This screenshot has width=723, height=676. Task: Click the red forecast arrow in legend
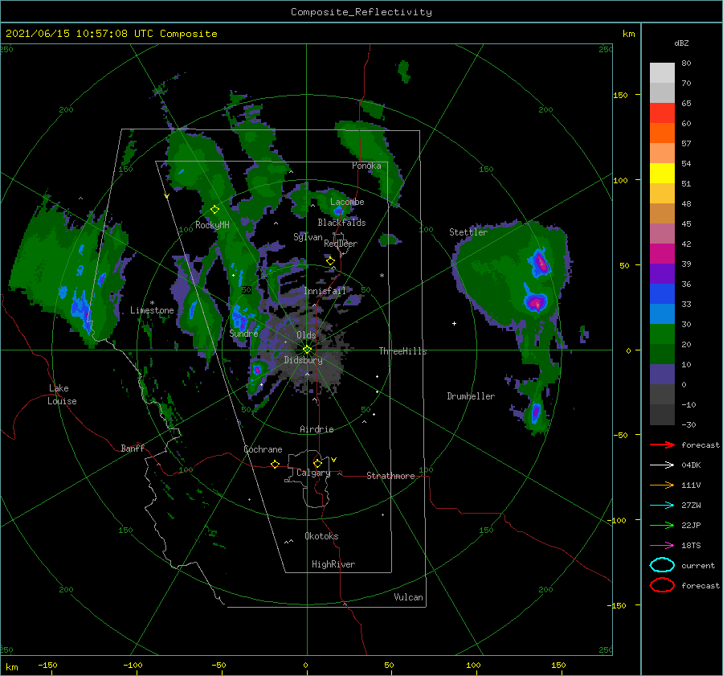click(x=662, y=445)
